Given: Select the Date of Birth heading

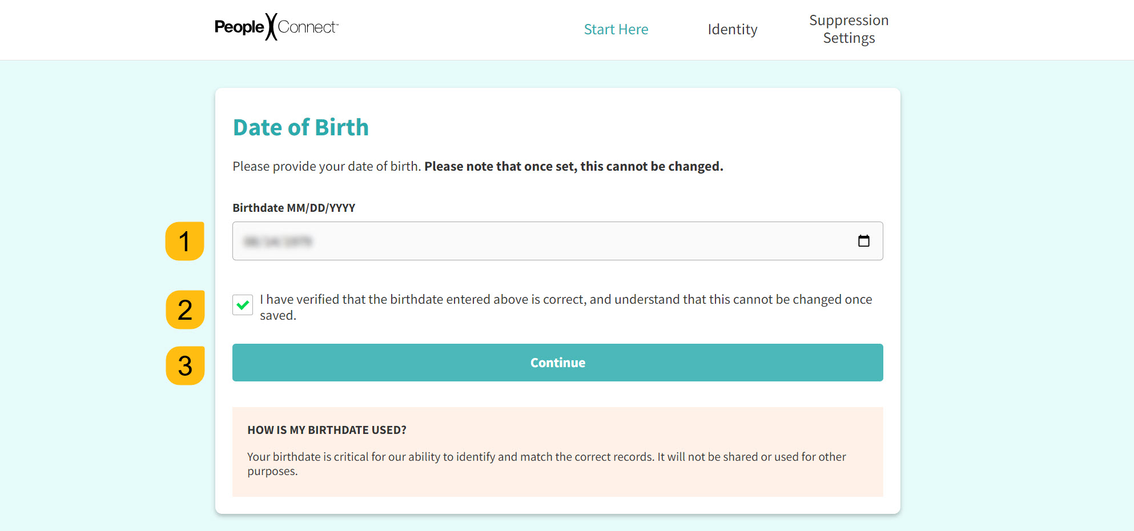Looking at the screenshot, I should 301,127.
